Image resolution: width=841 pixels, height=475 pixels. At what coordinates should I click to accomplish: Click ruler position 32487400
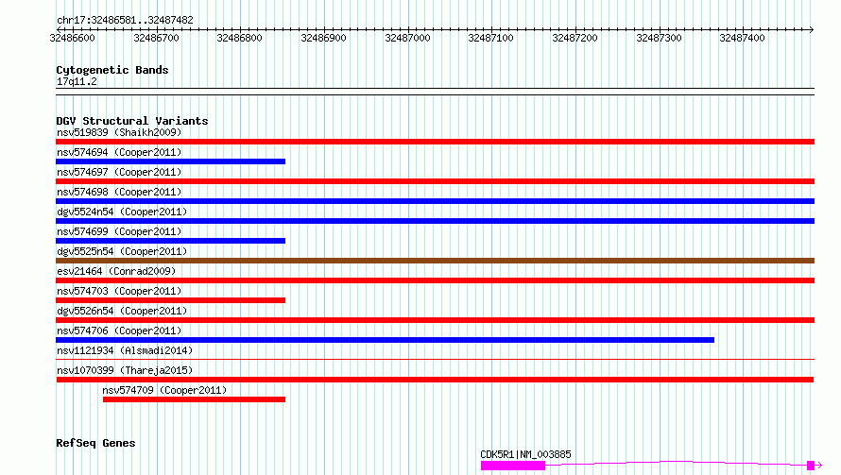pos(743,38)
